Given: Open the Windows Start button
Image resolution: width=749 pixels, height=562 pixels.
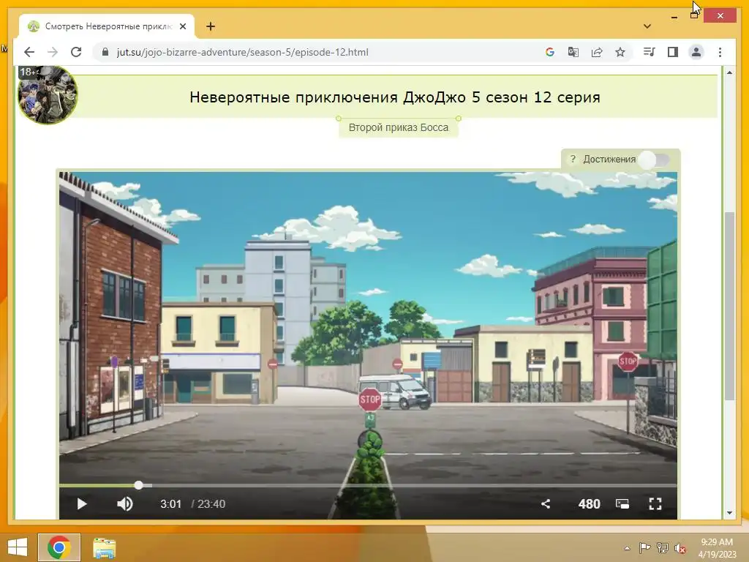Looking at the screenshot, I should click(18, 547).
